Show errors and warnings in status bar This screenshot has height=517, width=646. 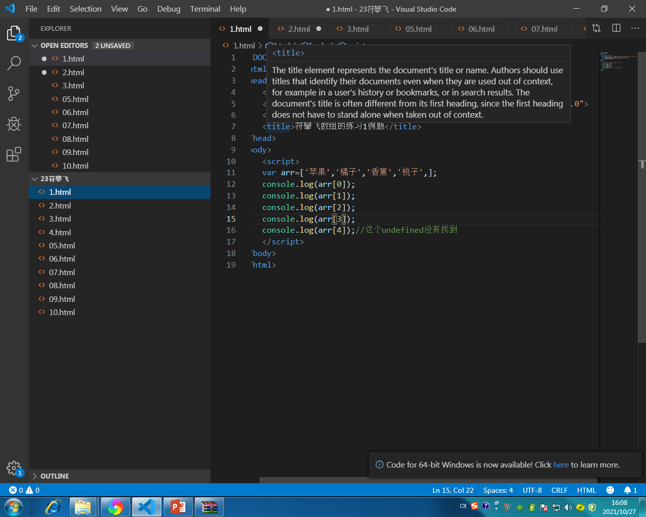click(x=24, y=490)
